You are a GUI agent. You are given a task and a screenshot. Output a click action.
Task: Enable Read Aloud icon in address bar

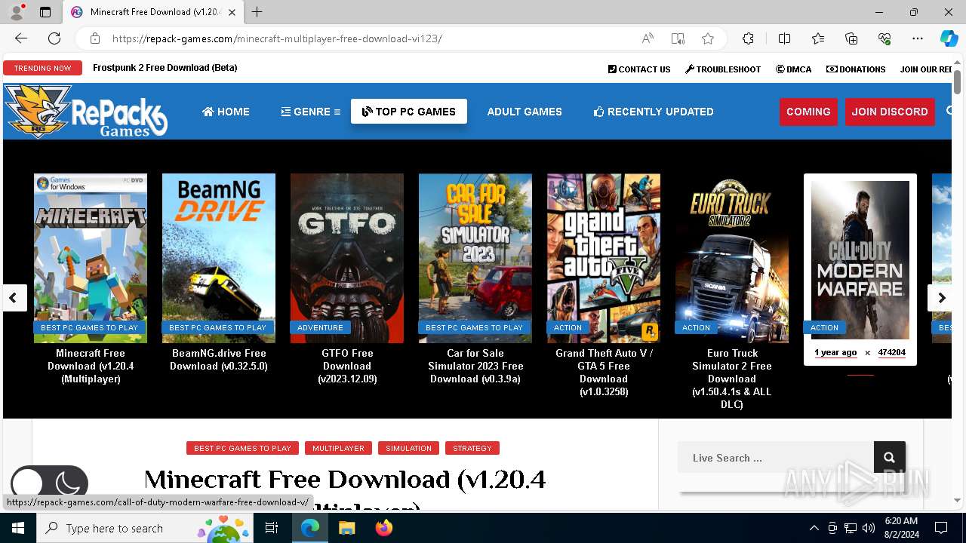pos(648,38)
